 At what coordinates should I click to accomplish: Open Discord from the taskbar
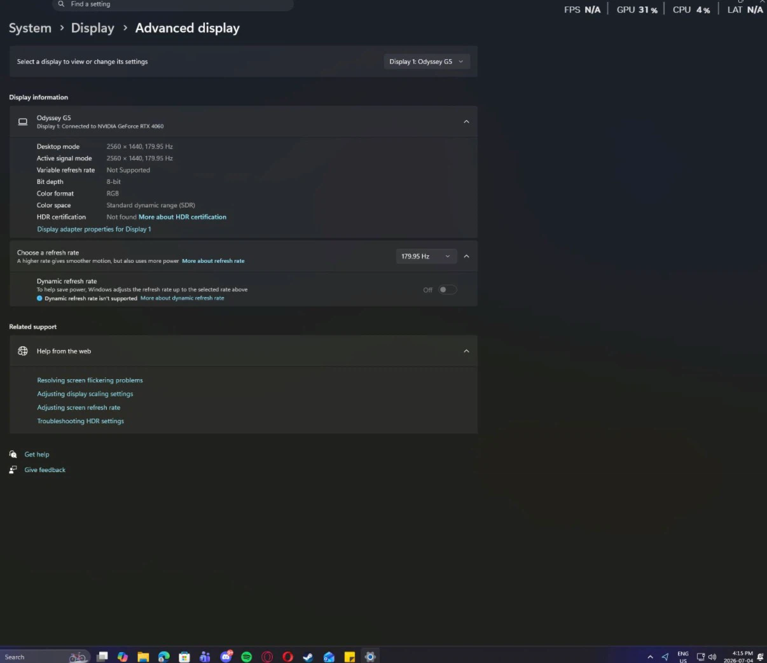tap(226, 657)
